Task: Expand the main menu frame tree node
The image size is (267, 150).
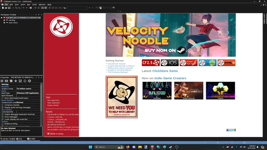Action: 4,23
